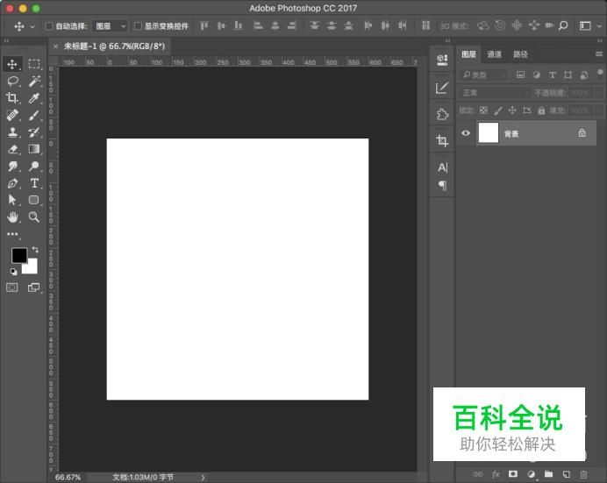This screenshot has height=483, width=607.
Task: Select the Lasso tool
Action: point(13,81)
